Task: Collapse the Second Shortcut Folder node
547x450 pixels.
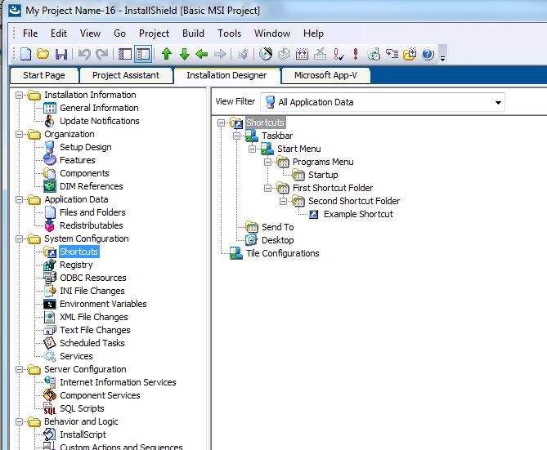Action: click(x=283, y=201)
